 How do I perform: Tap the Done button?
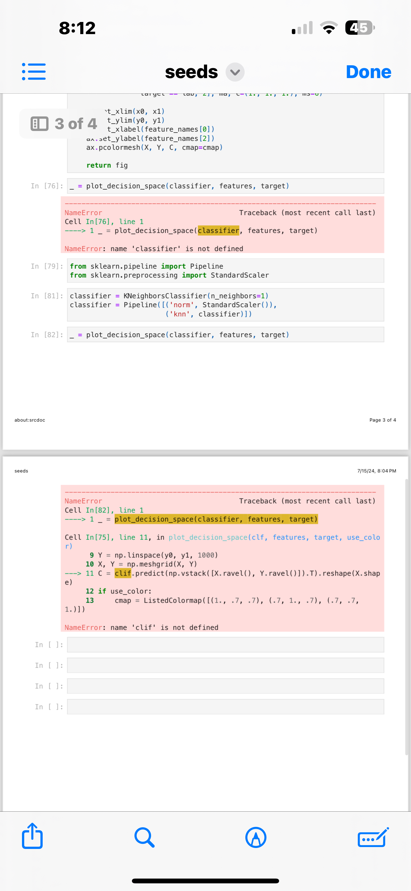368,72
